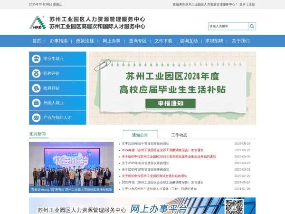Screen dimensions: 285x214
Task: Click the date 2024-01-05 in the notice list
Action: pos(242,189)
